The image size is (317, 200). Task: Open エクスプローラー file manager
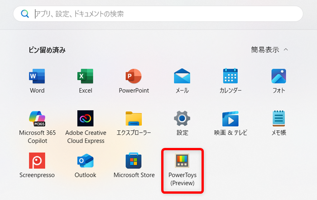[134, 123]
